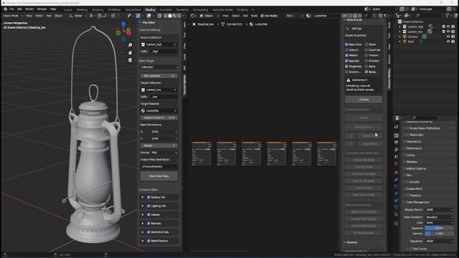Open the Window menu

[42, 9]
